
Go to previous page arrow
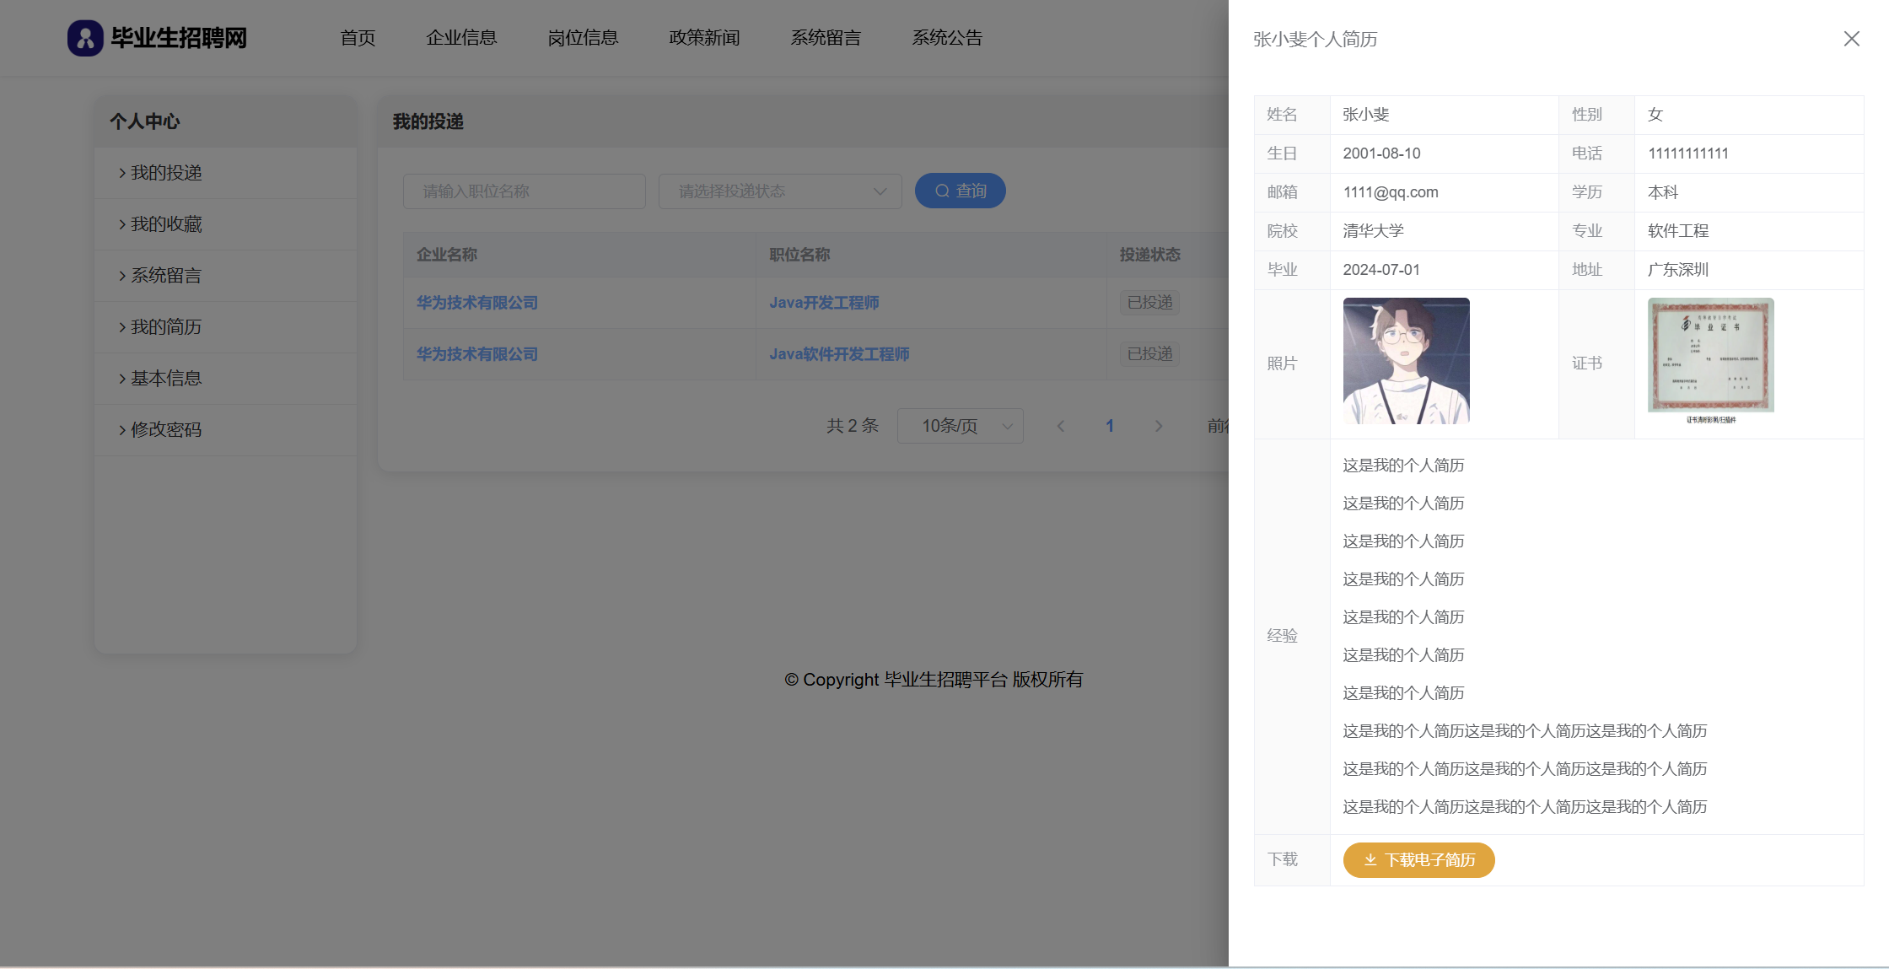(1061, 426)
